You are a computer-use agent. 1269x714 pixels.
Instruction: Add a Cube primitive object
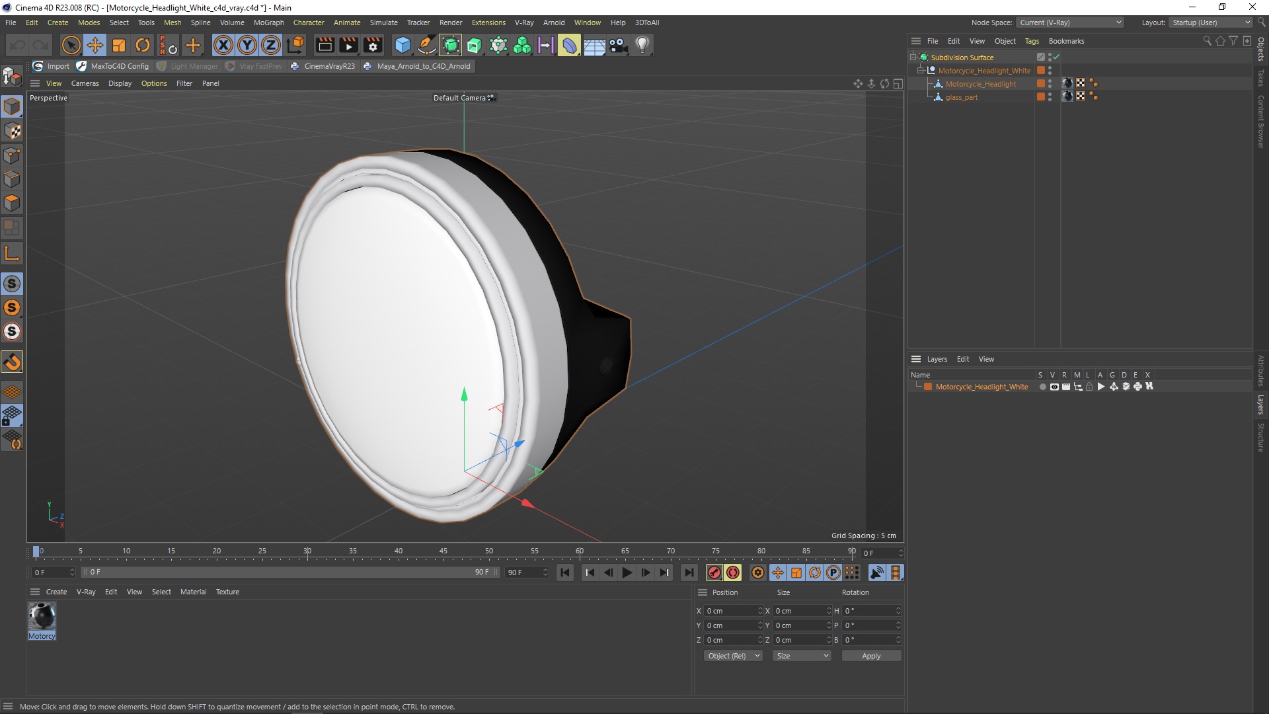[x=403, y=45]
